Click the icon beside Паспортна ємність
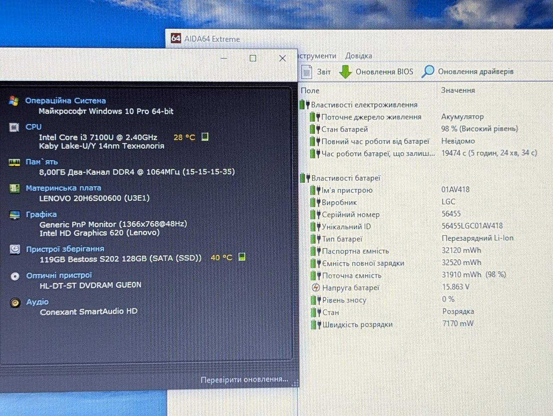Viewport: 553px width, 416px height. [316, 251]
